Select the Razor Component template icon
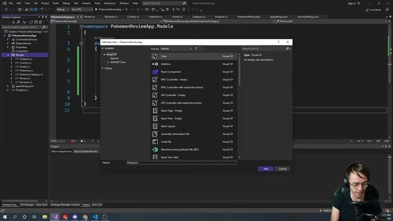The image size is (393, 221). tap(155, 72)
